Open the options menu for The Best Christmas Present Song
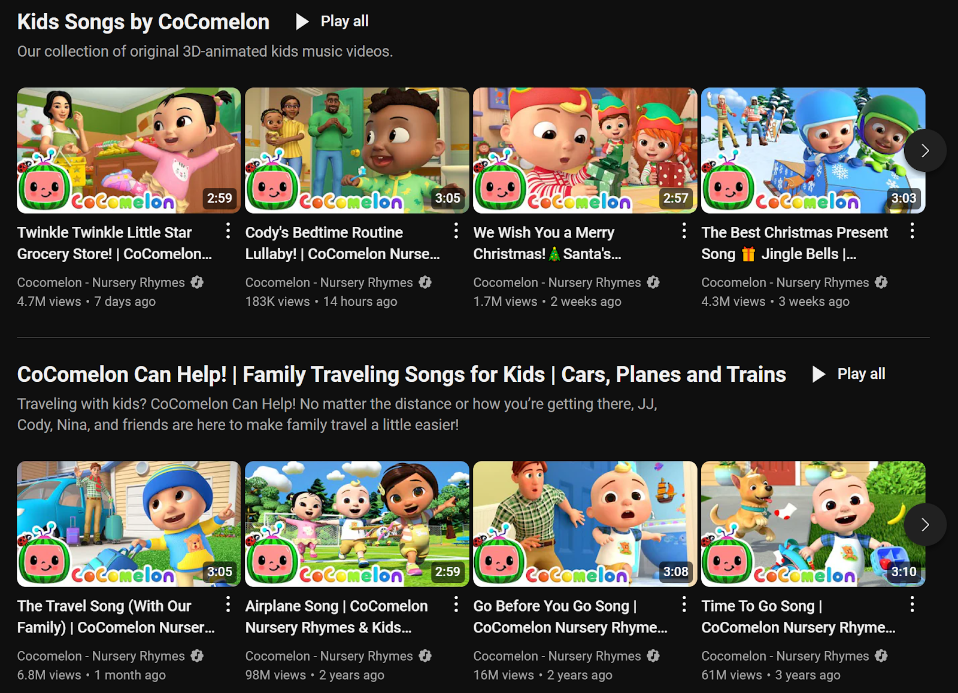Image resolution: width=958 pixels, height=693 pixels. point(912,231)
